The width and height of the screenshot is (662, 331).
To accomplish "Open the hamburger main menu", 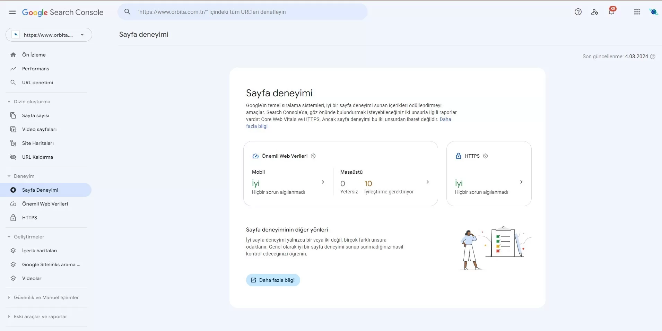I will coord(12,12).
